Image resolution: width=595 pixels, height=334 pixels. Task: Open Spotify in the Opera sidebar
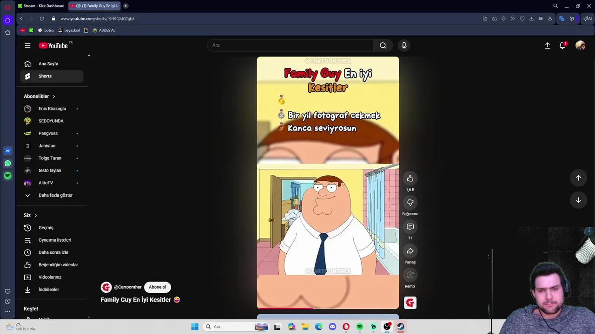7,176
